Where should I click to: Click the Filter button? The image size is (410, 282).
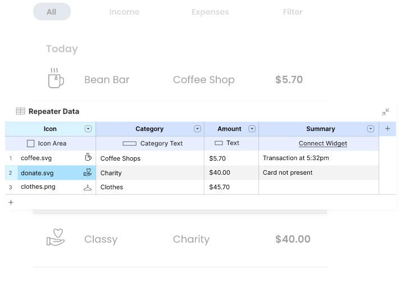tap(293, 12)
